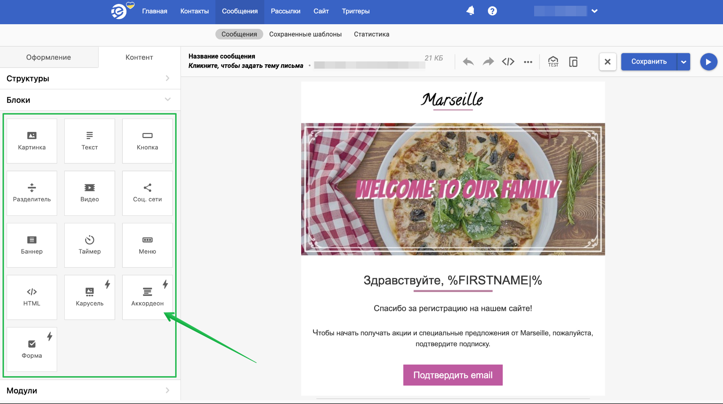Open the Сообщения top menu
The height and width of the screenshot is (404, 723).
pyautogui.click(x=240, y=11)
